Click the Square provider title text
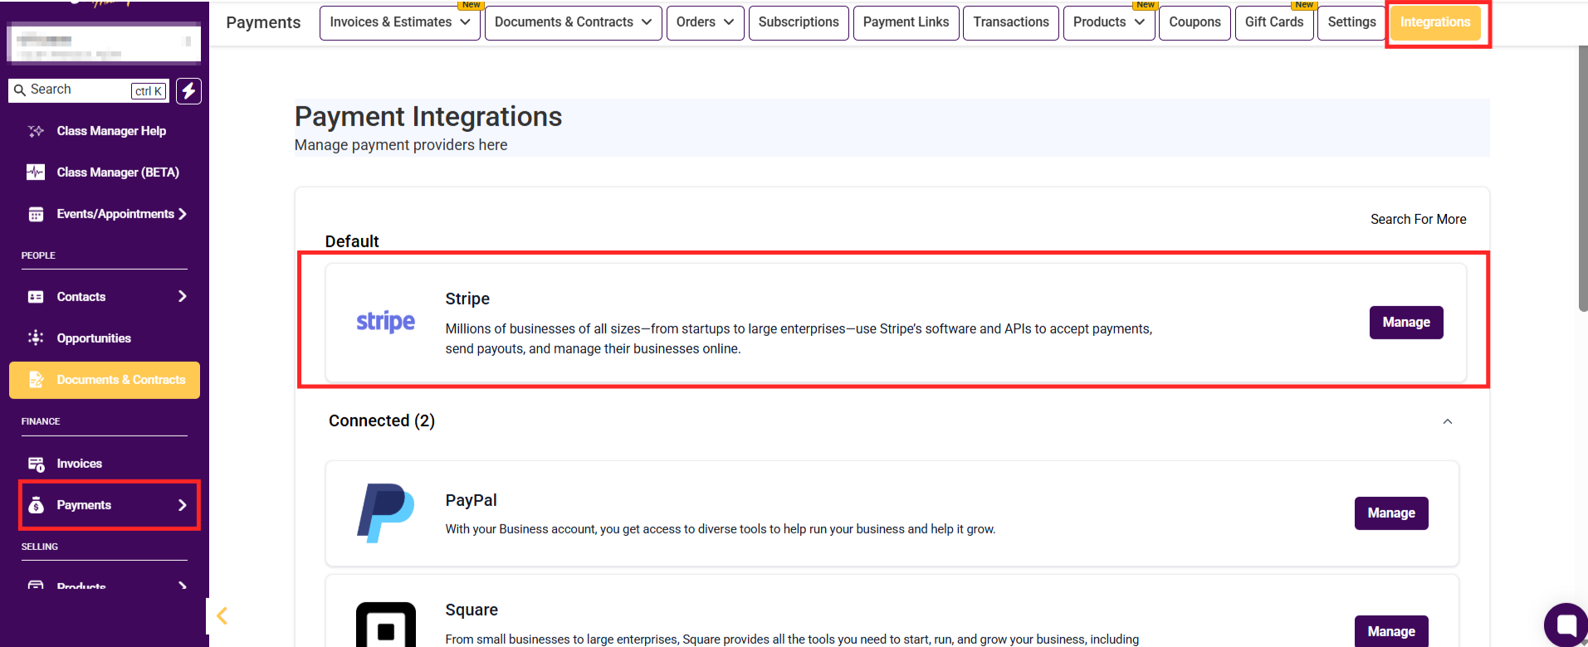Screen dimensions: 1588x647 (472, 610)
